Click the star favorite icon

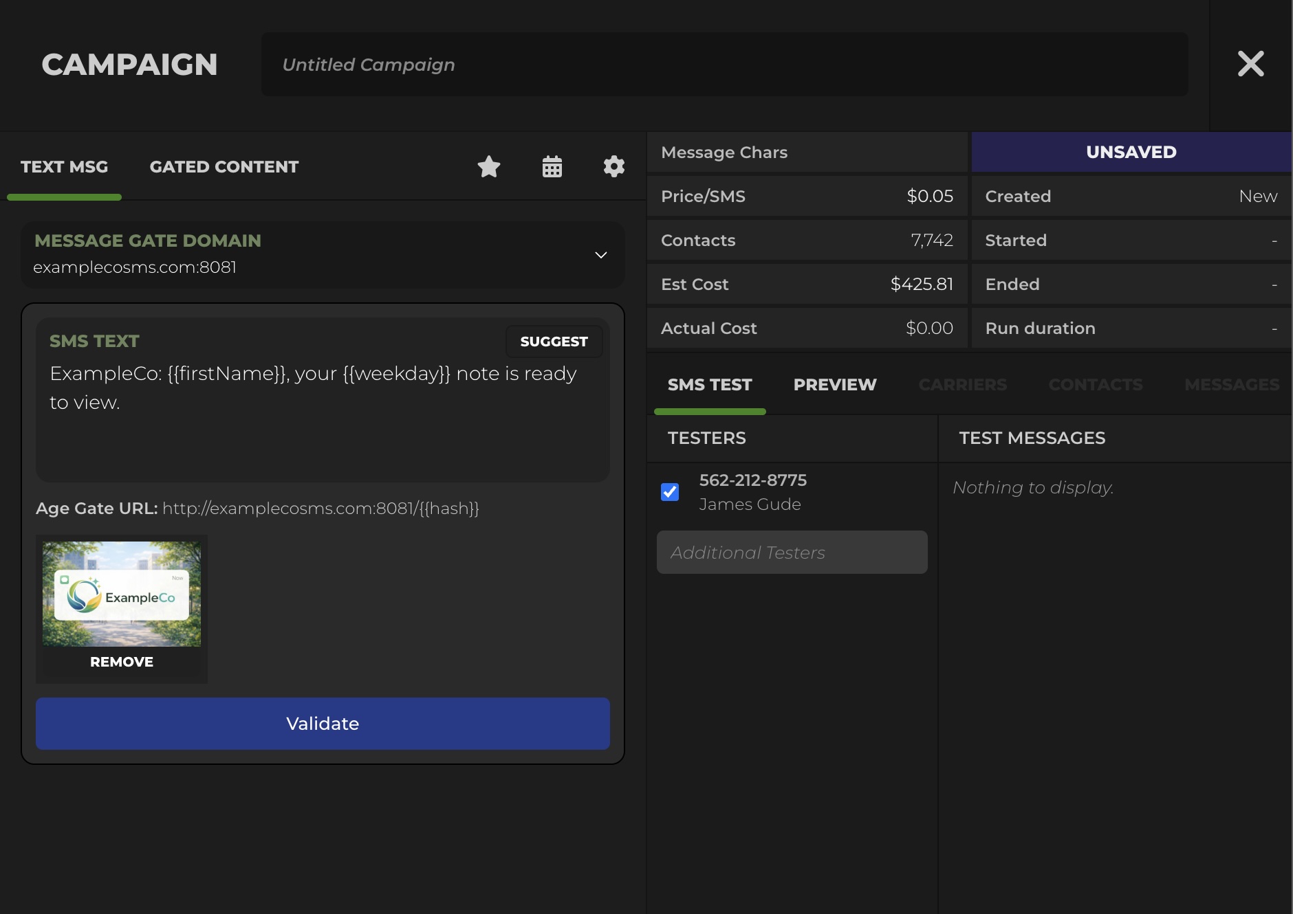pyautogui.click(x=488, y=166)
